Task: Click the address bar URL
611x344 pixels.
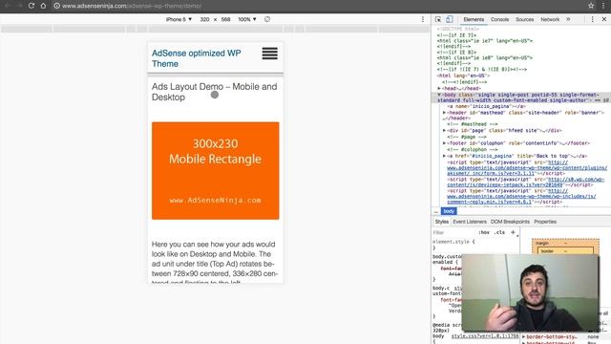Action: (x=132, y=6)
